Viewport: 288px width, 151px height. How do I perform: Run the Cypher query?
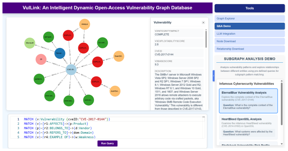coord(108,143)
